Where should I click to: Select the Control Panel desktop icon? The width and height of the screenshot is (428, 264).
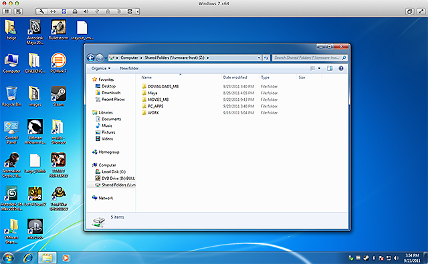pyautogui.click(x=11, y=132)
